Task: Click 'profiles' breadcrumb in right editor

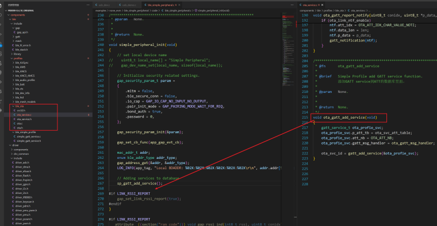Action: [x=328, y=10]
